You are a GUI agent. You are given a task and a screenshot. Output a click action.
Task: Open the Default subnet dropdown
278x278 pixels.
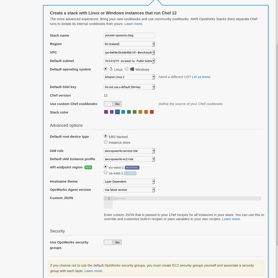pos(153,61)
